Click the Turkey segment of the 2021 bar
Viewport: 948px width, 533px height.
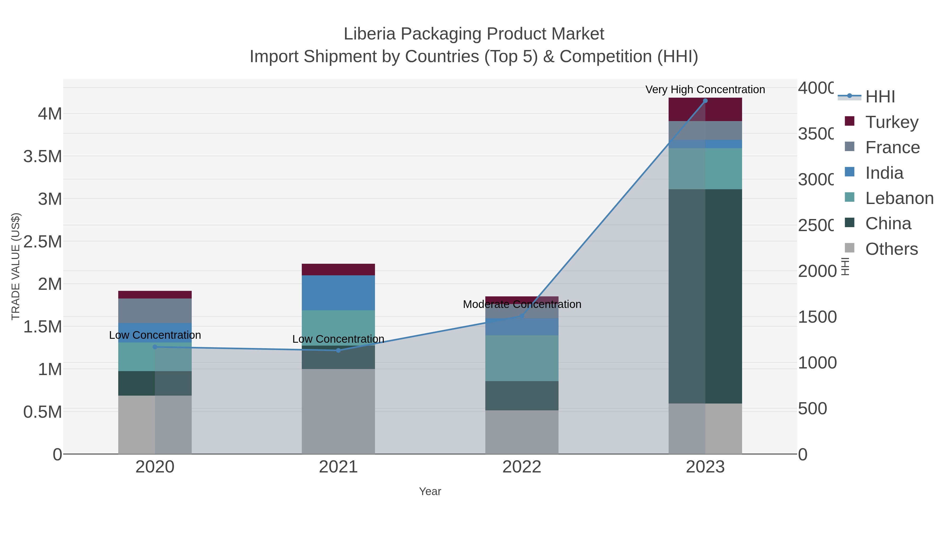(x=339, y=270)
